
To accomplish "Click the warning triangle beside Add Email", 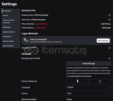I will click(x=36, y=28).
